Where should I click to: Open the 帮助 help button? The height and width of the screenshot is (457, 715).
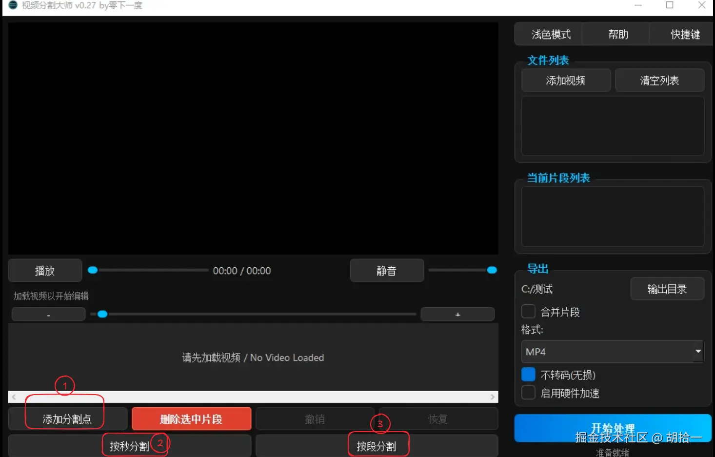617,34
